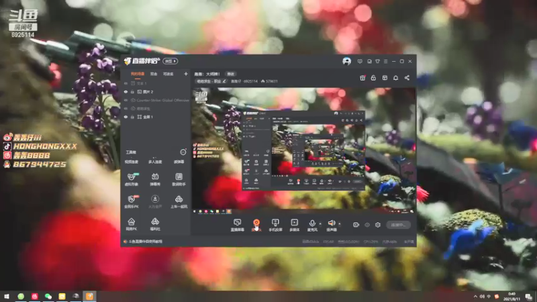Open the 歌词助手 lyrics assistant tool
The image size is (537, 302).
coord(179,179)
